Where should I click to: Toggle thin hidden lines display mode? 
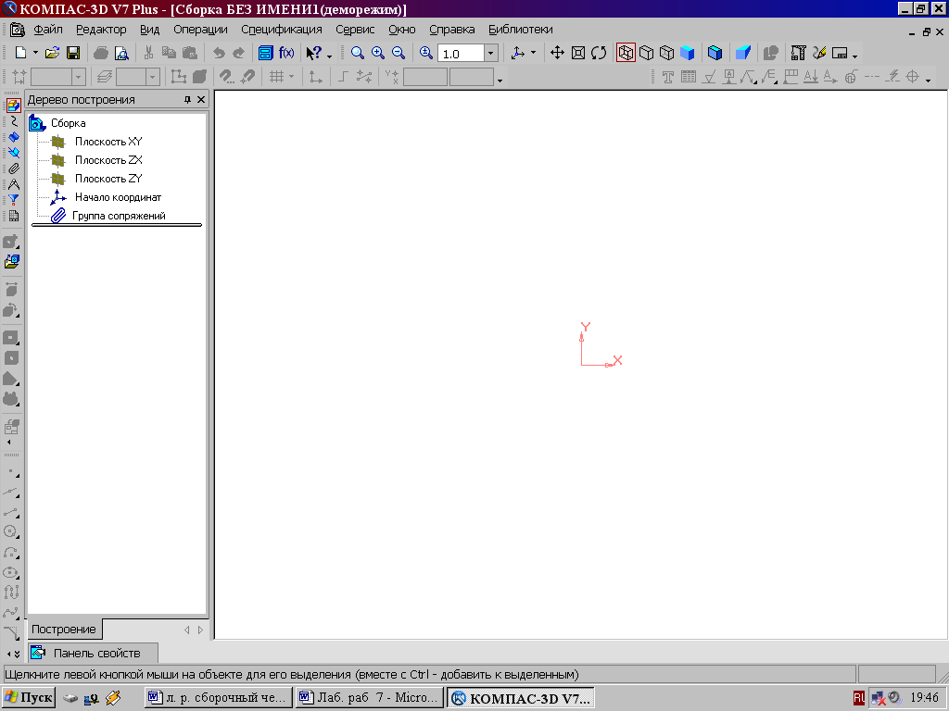tap(667, 53)
